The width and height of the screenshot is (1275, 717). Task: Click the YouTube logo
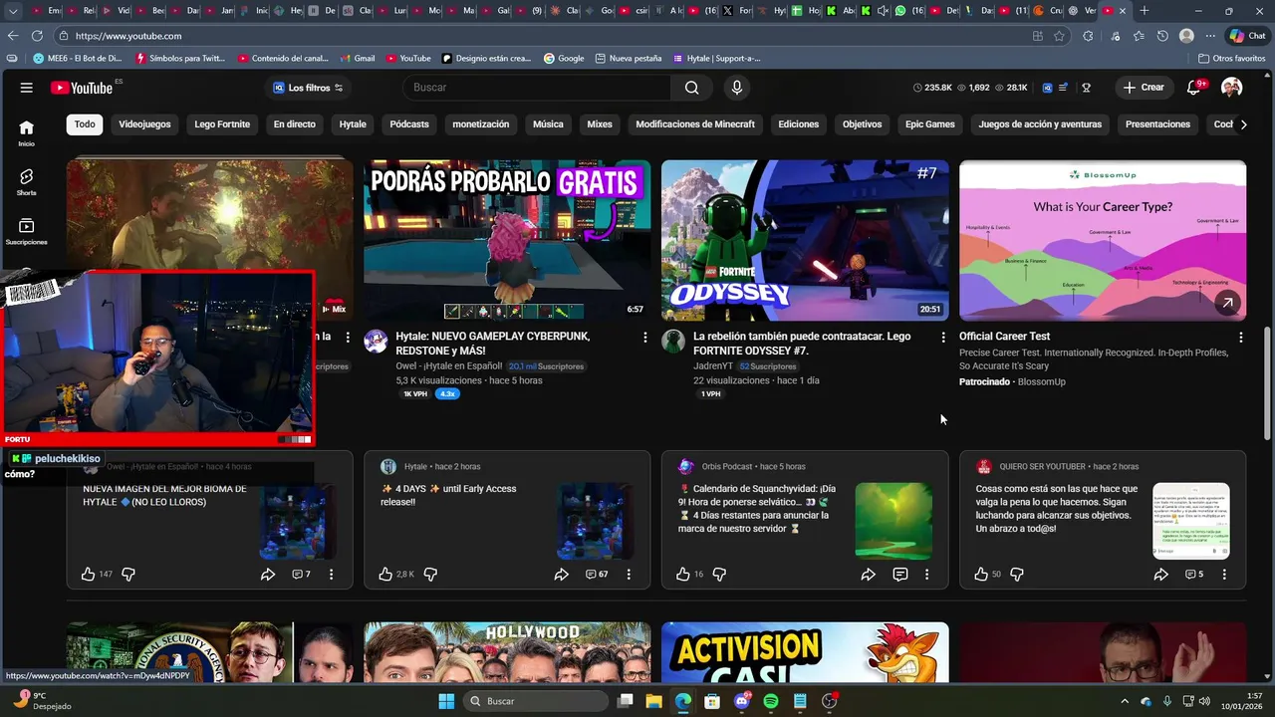(82, 88)
